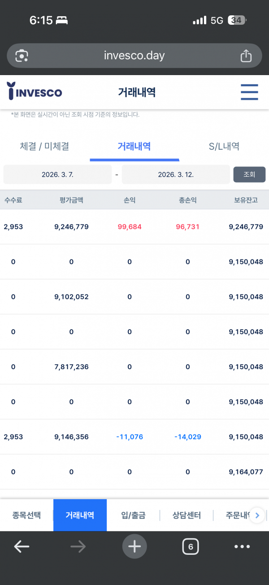Tap the browser back arrow
This screenshot has width=269, height=585.
(x=22, y=547)
